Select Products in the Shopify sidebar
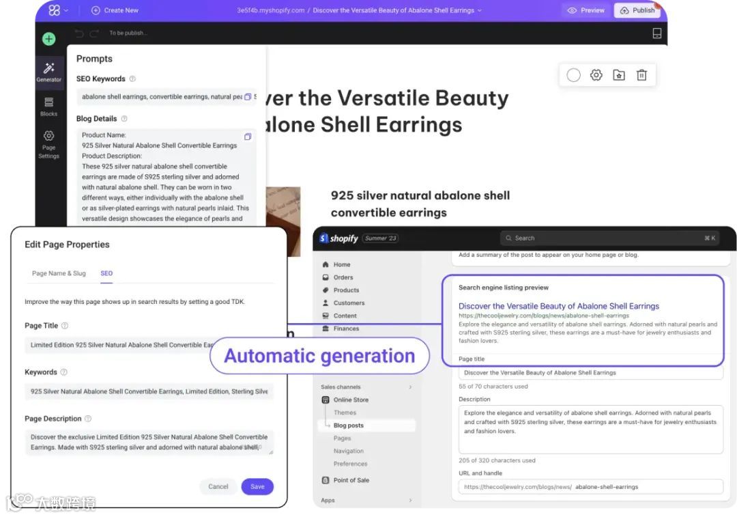 pyautogui.click(x=345, y=290)
